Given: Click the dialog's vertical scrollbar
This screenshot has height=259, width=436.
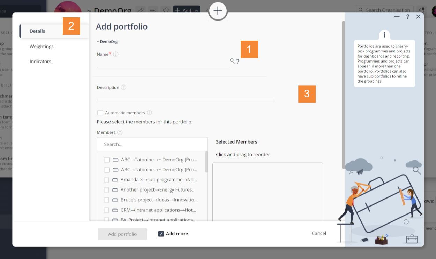Looking at the screenshot, I should [343, 94].
